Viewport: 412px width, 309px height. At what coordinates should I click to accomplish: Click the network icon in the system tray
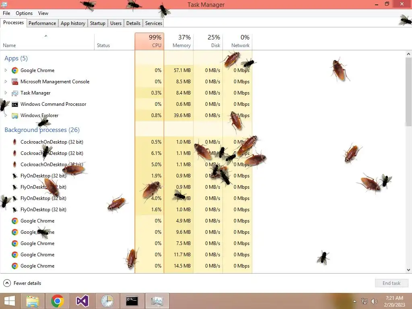[x=365, y=301]
